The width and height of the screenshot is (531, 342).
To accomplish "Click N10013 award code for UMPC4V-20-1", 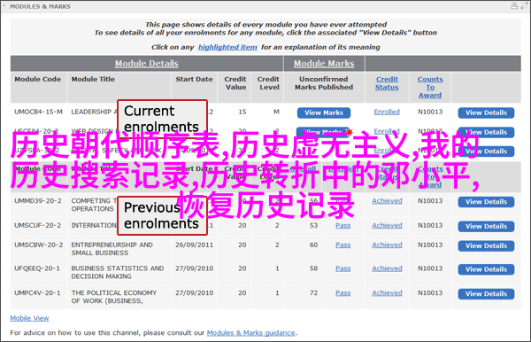I will (x=430, y=292).
